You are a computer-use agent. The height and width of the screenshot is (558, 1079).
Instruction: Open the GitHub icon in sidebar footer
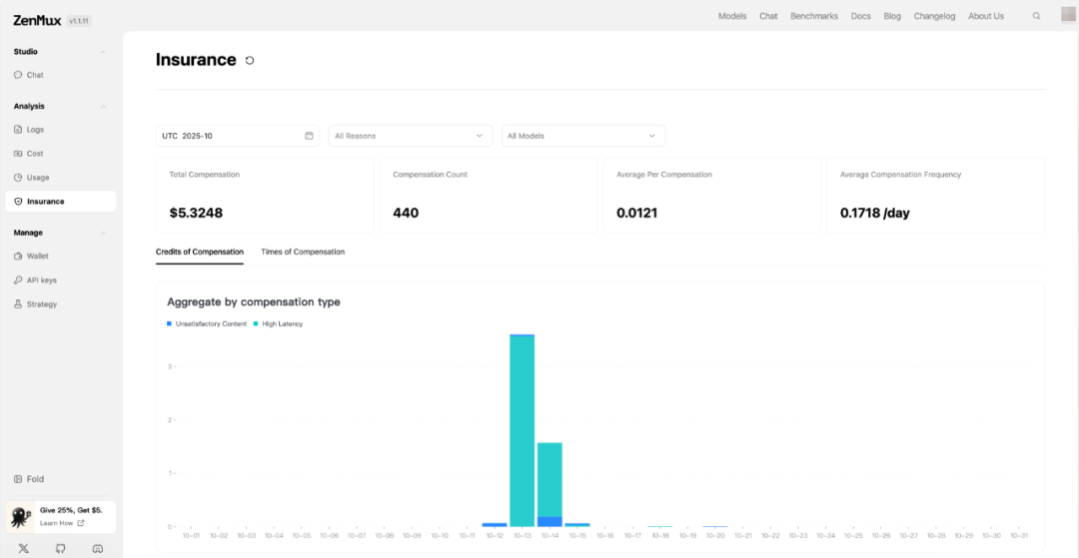point(61,548)
